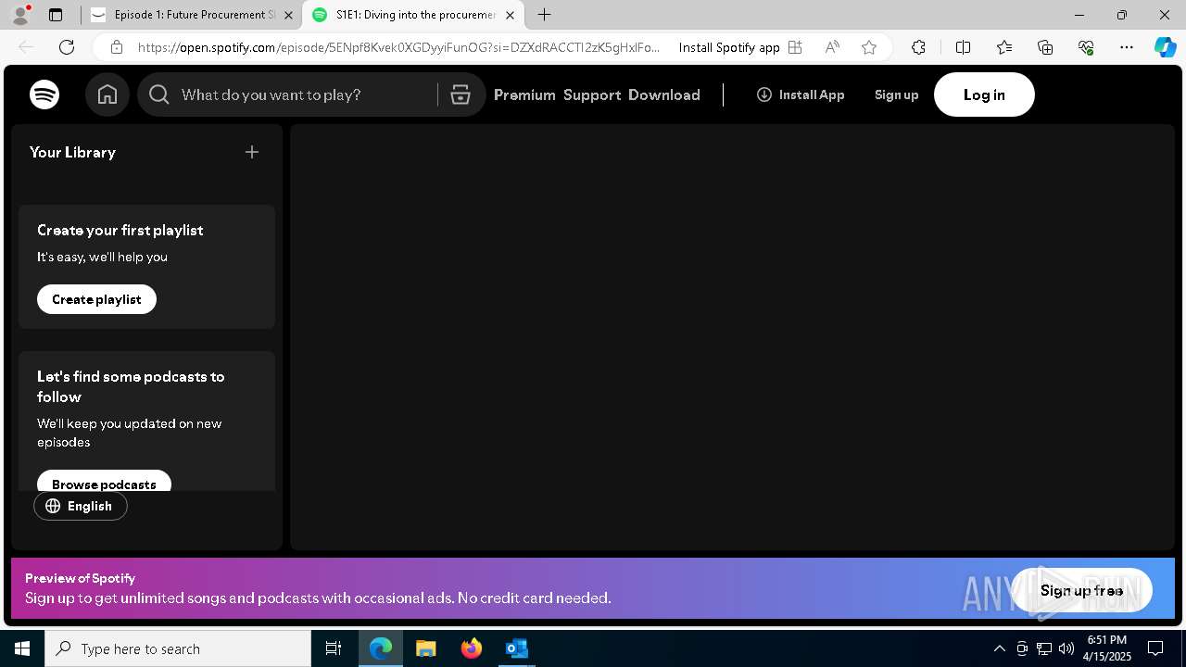1186x667 pixels.
Task: Open the browser profile icon
Action: tap(20, 15)
